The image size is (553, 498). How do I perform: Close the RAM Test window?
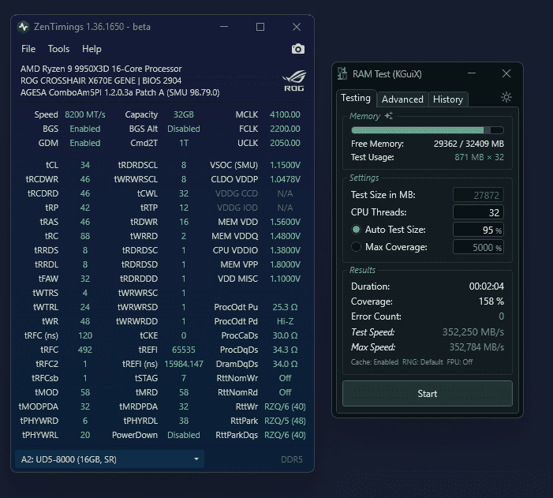click(x=506, y=73)
